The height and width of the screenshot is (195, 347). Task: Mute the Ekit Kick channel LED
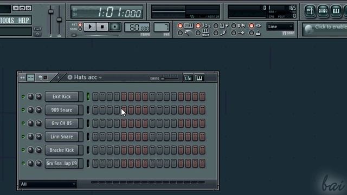(23, 96)
